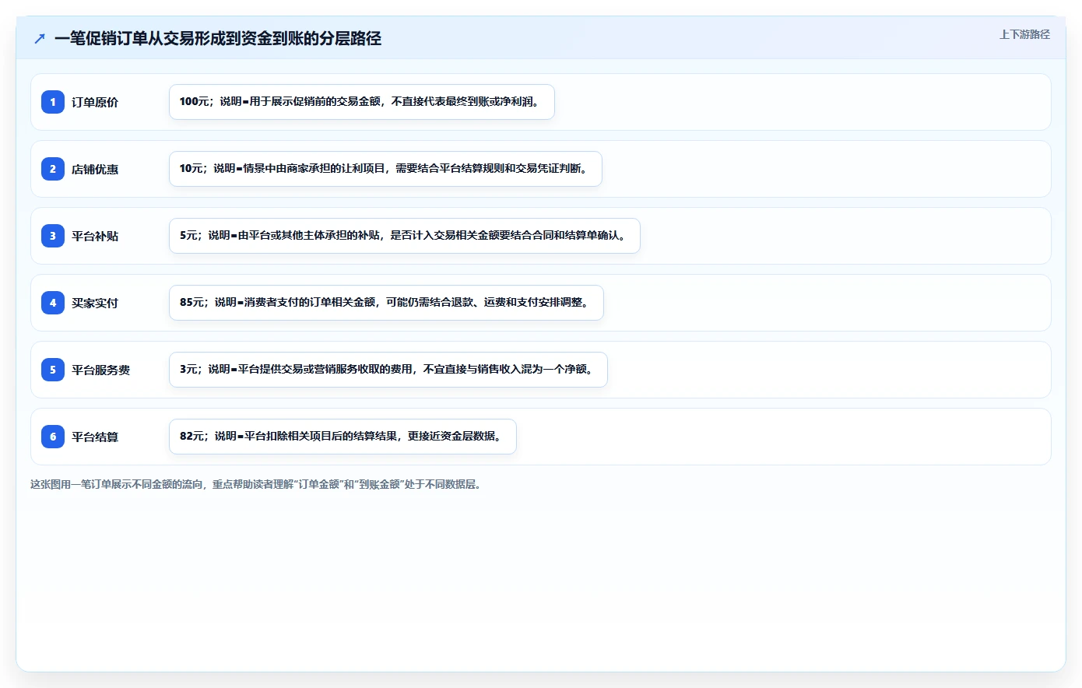
Task: Click the '平台服务费' row label
Action: click(101, 370)
